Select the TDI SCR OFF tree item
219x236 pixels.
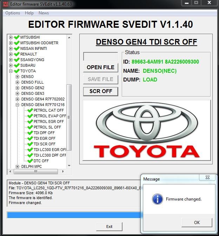(44, 144)
